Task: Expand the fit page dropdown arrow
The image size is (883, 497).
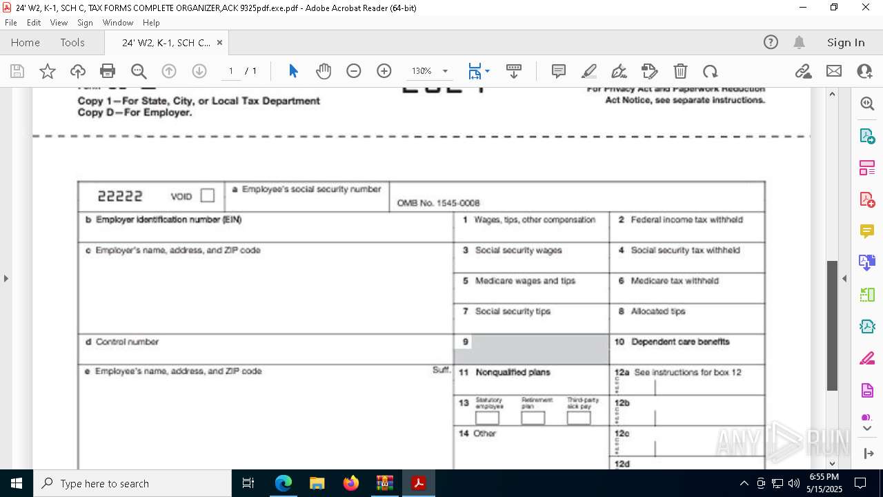Action: [488, 71]
